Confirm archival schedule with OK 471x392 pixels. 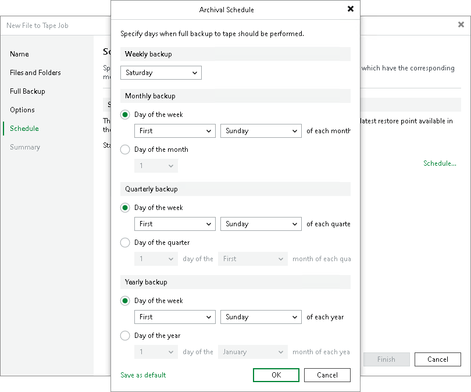(x=276, y=375)
